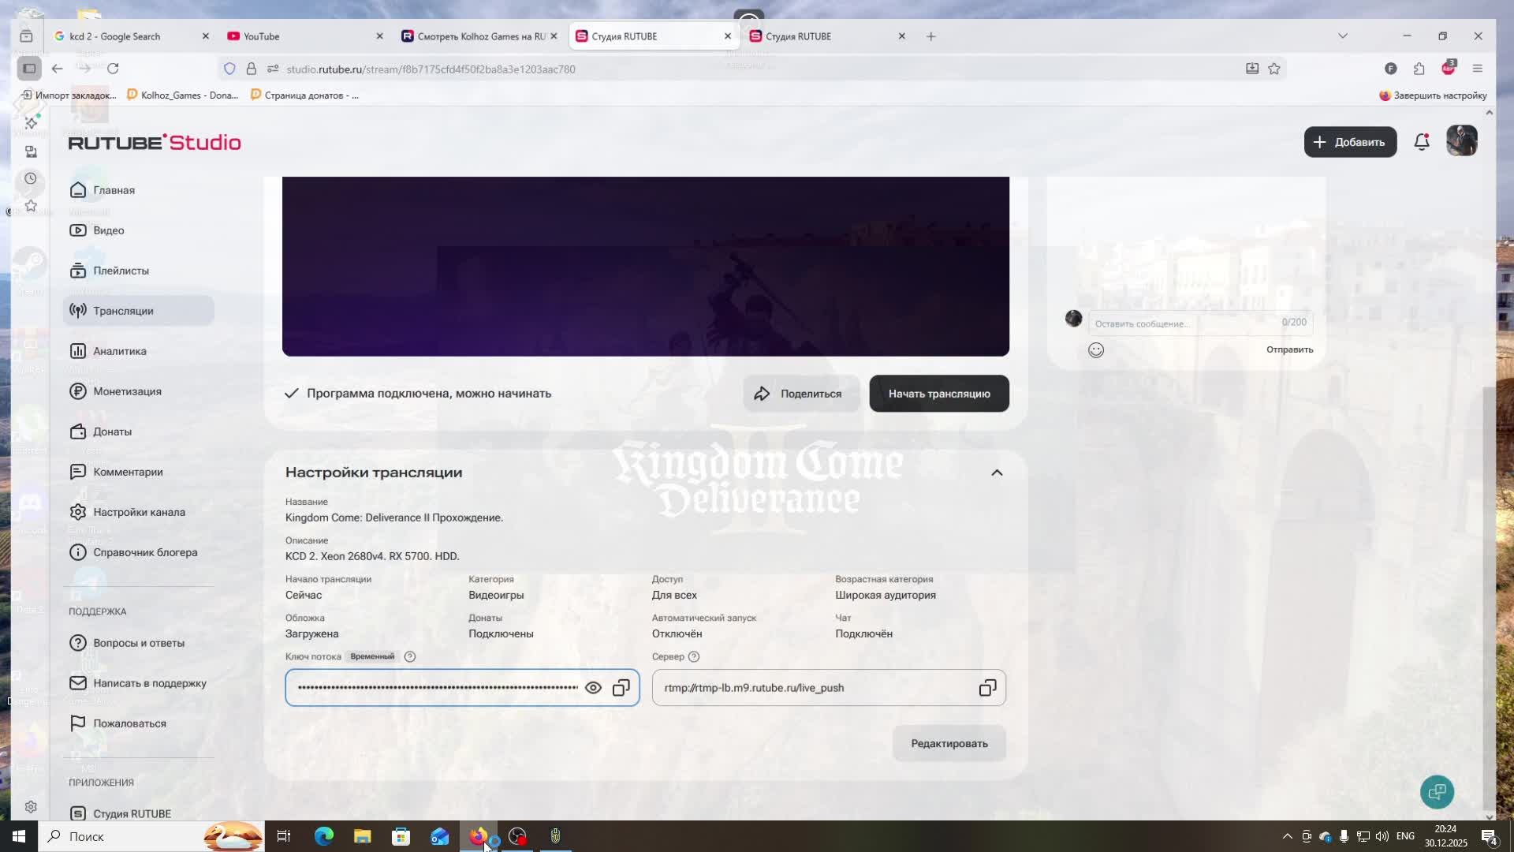Open the Аналитика sidebar section
The width and height of the screenshot is (1514, 852).
click(120, 351)
